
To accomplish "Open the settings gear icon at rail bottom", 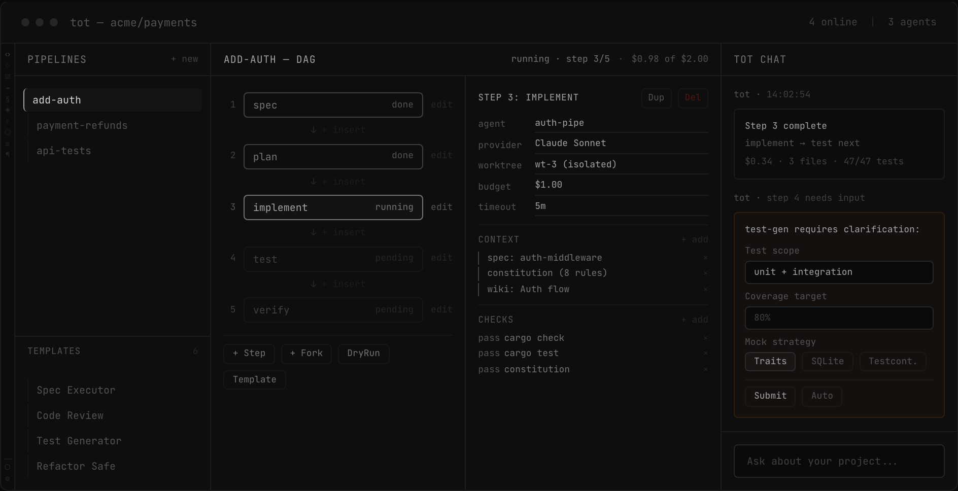I will click(8, 478).
